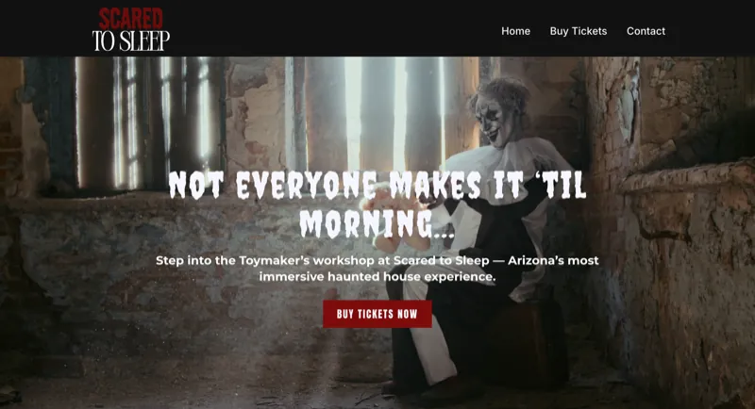Select the immersive haunted house experience line

pos(377,277)
